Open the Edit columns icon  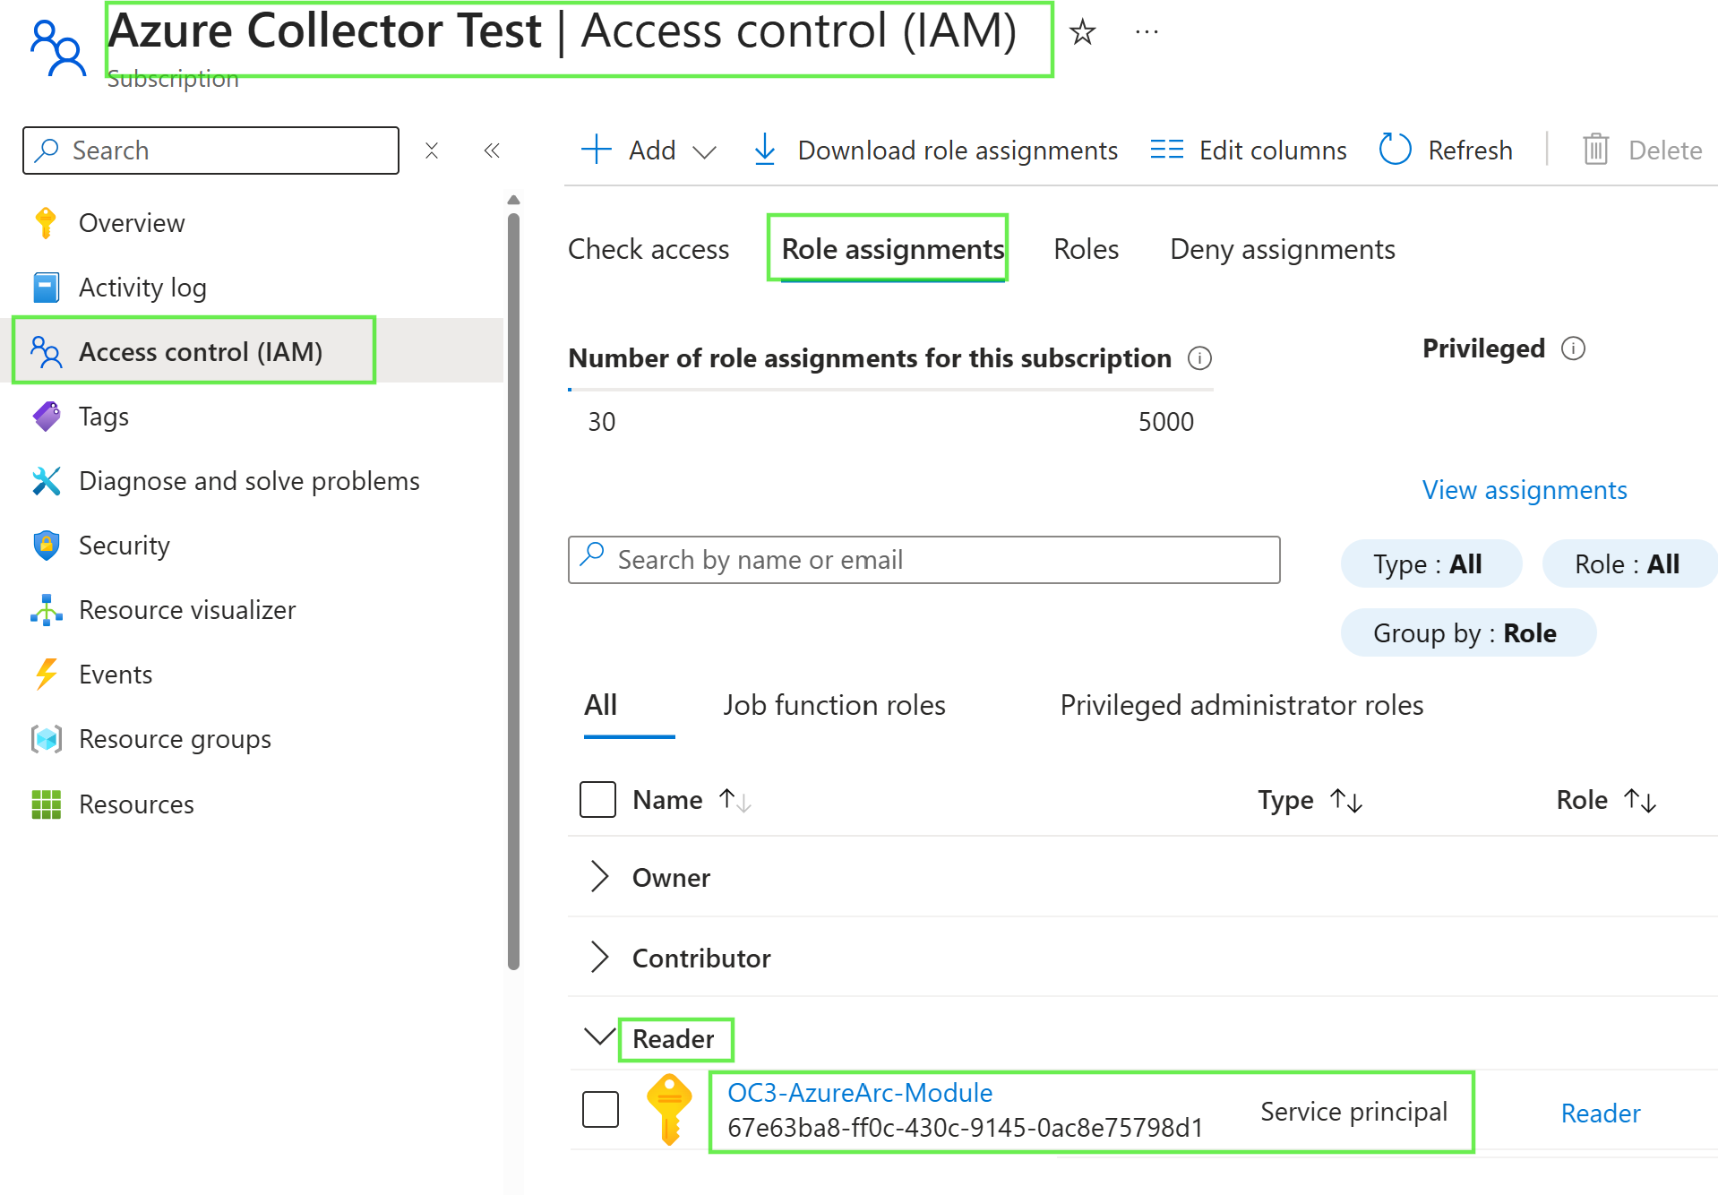[x=1166, y=150]
